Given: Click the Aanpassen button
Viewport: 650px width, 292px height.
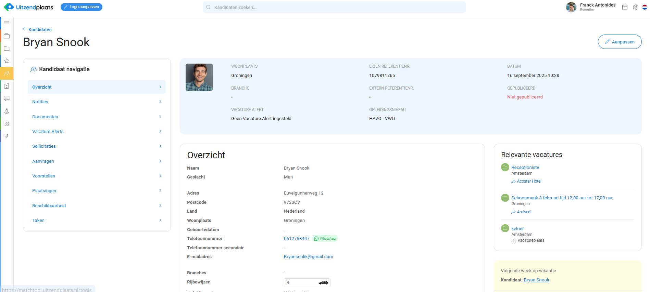Looking at the screenshot, I should (x=620, y=42).
